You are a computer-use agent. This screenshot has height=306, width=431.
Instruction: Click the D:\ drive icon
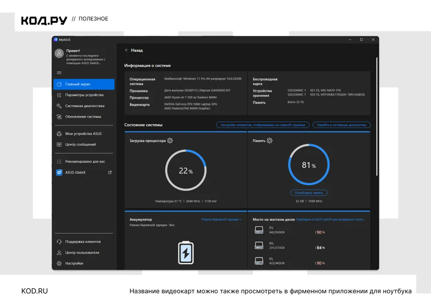coord(259,245)
